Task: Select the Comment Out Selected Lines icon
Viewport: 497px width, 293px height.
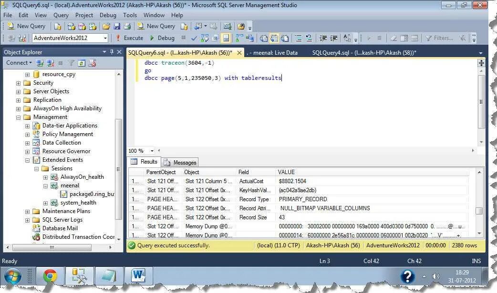Action: (x=299, y=38)
